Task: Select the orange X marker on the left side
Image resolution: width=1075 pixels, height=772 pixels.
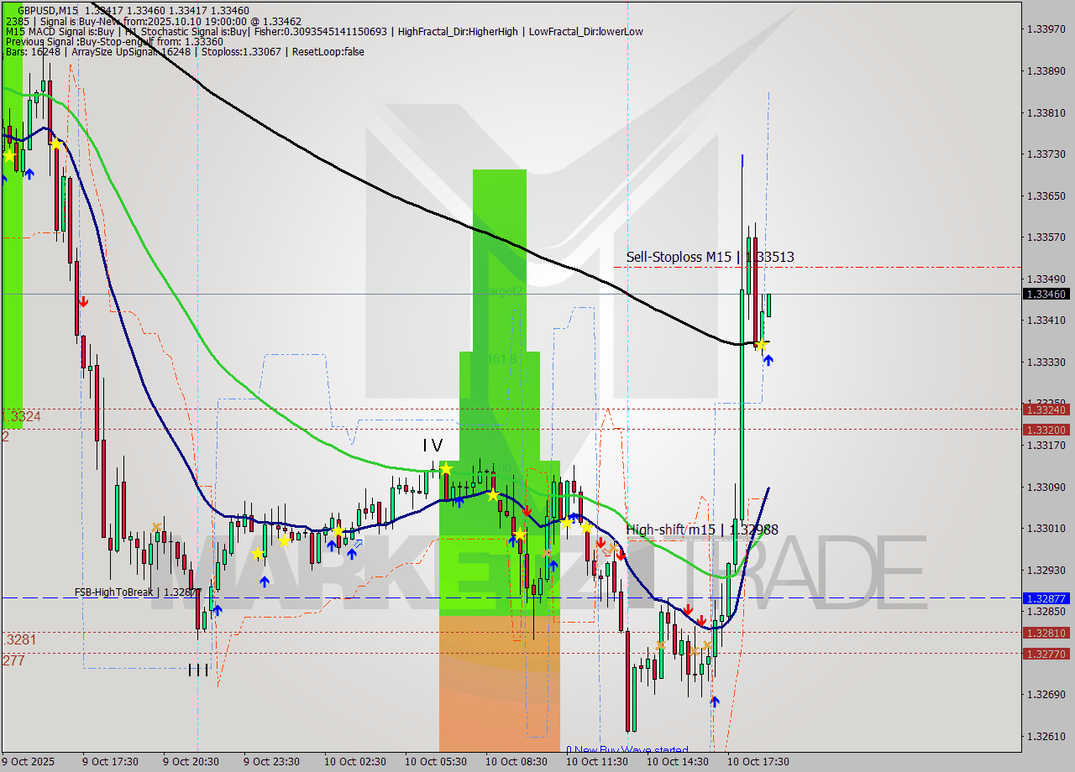Action: tap(156, 526)
